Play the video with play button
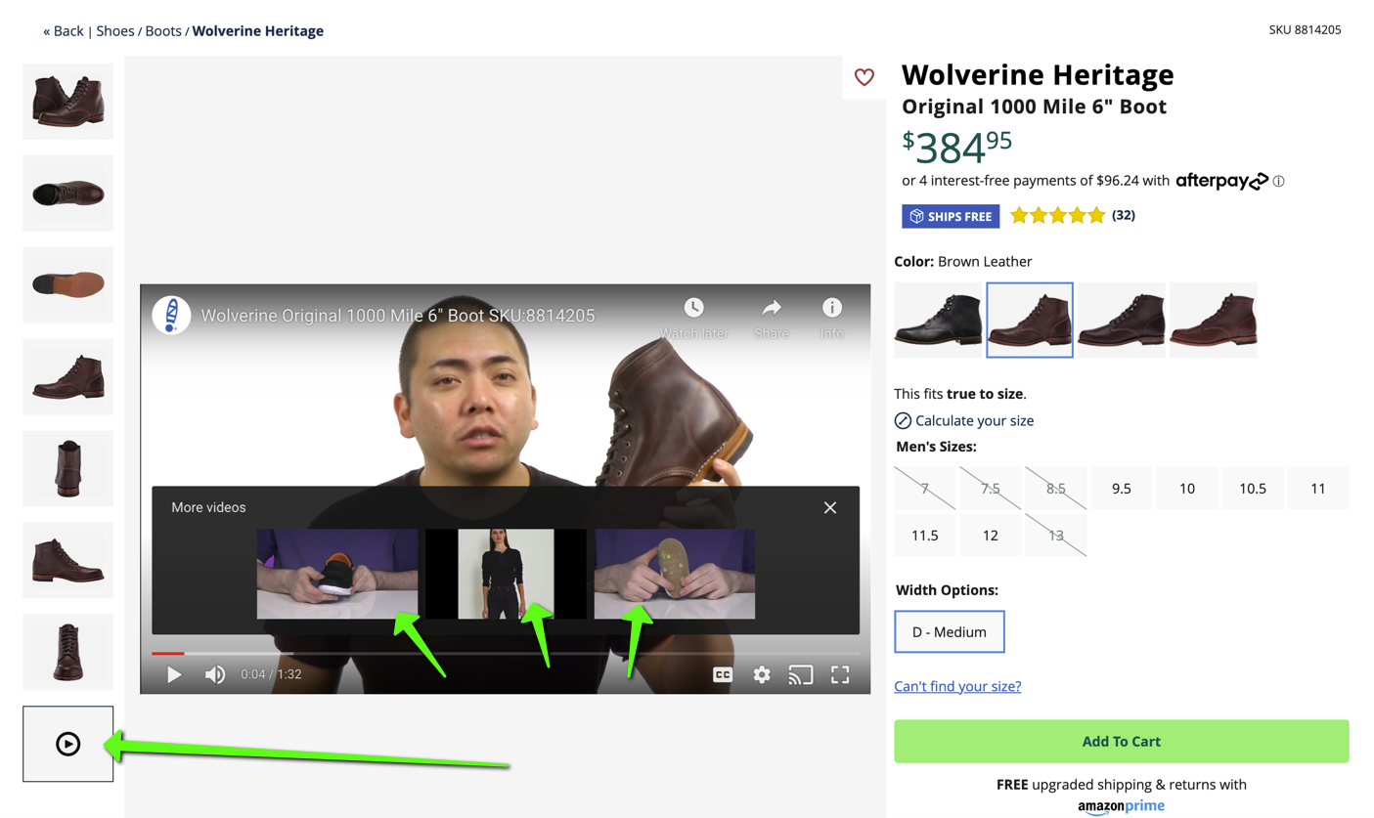Image resolution: width=1374 pixels, height=818 pixels. (x=174, y=674)
